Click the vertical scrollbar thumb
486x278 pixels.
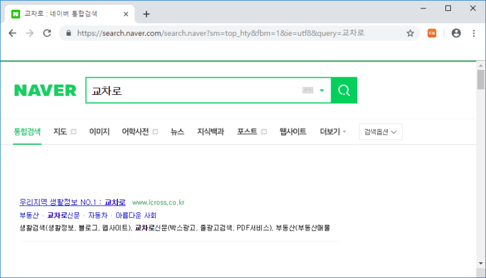pyautogui.click(x=481, y=80)
